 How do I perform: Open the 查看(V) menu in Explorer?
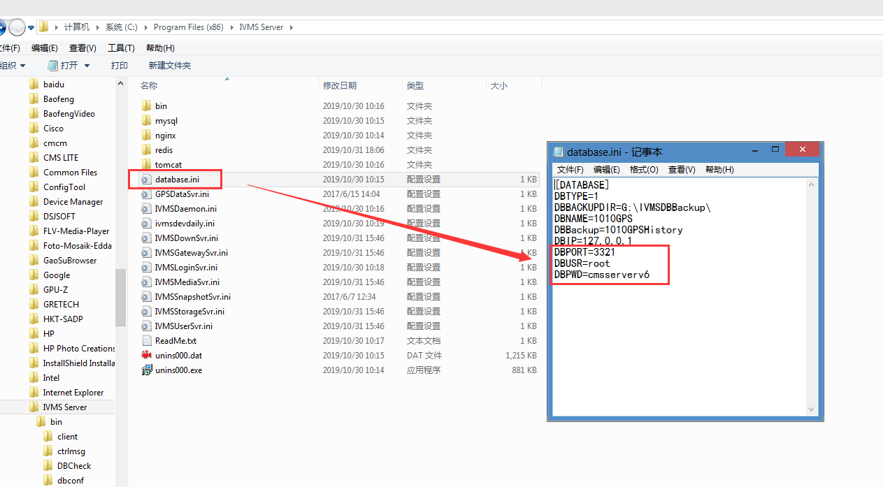coord(82,48)
